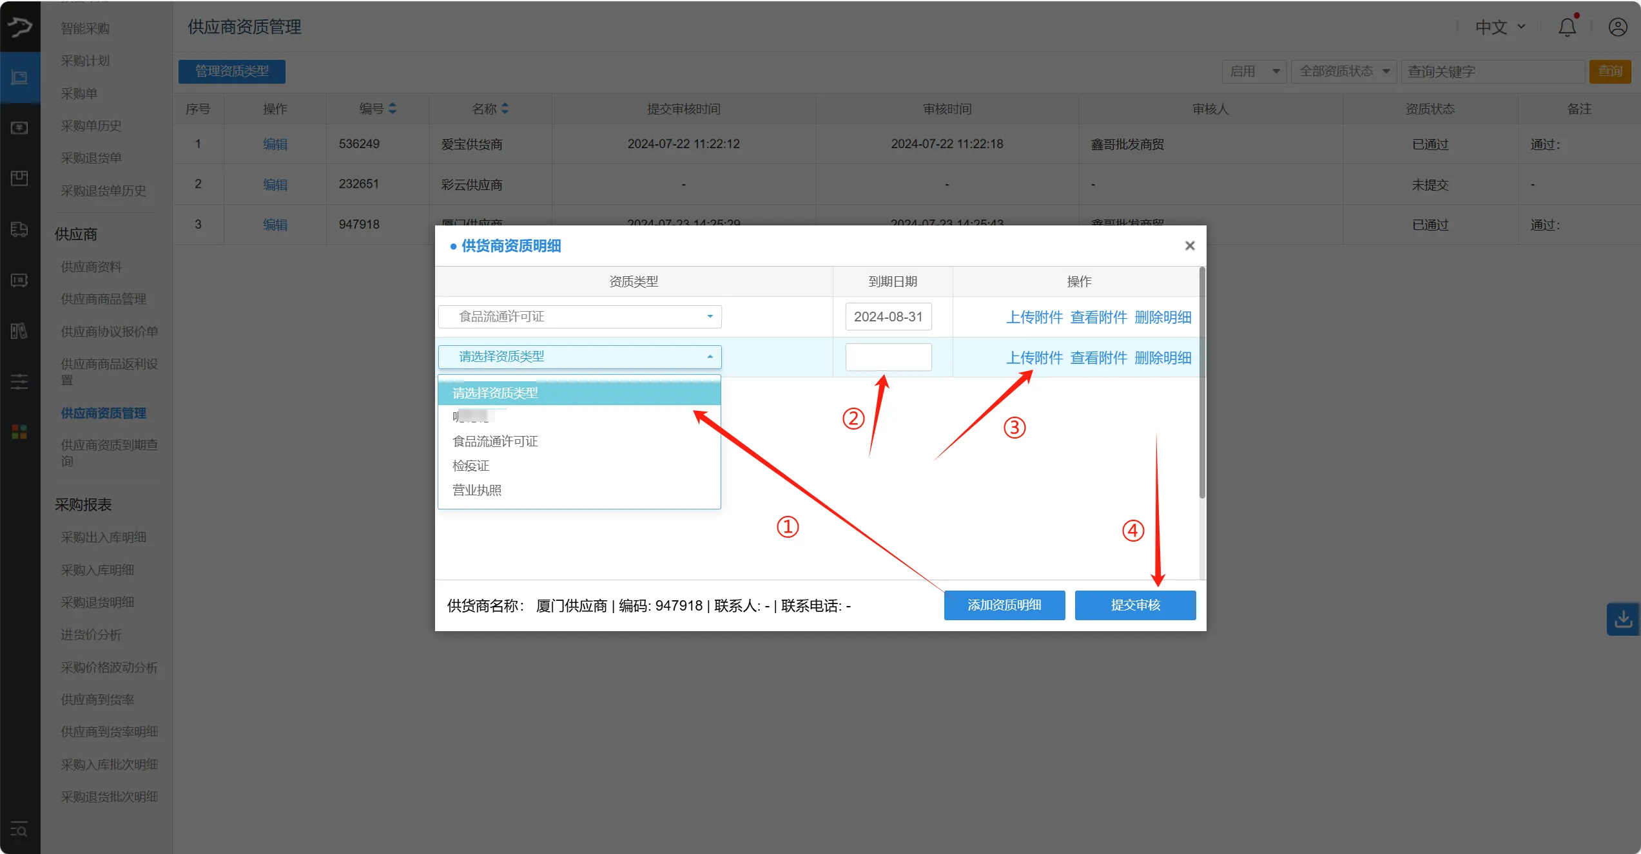1641x854 pixels.
Task: Click the empty 到期日期 date field
Action: click(x=888, y=357)
